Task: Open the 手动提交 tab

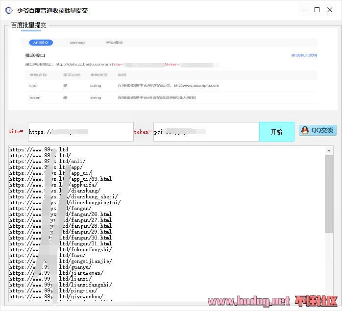Action: pyautogui.click(x=114, y=43)
